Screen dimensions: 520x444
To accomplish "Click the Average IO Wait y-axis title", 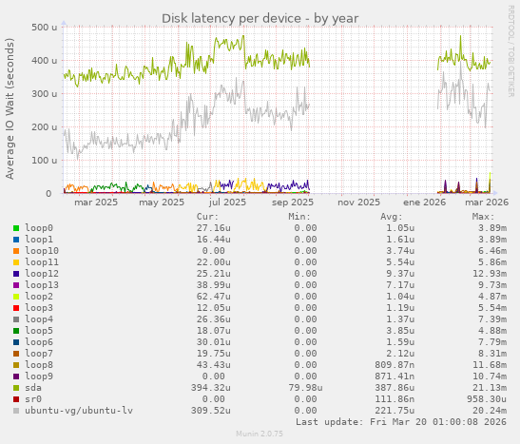I will 10,108.
